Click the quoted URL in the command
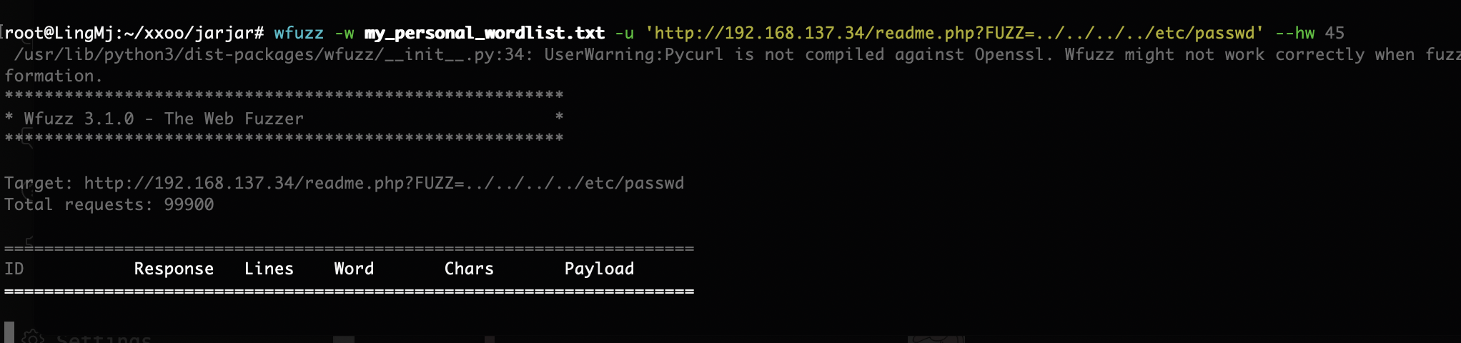The width and height of the screenshot is (1461, 343). click(954, 33)
